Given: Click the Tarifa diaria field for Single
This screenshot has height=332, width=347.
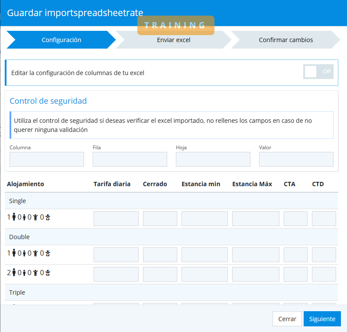Looking at the screenshot, I should point(116,219).
